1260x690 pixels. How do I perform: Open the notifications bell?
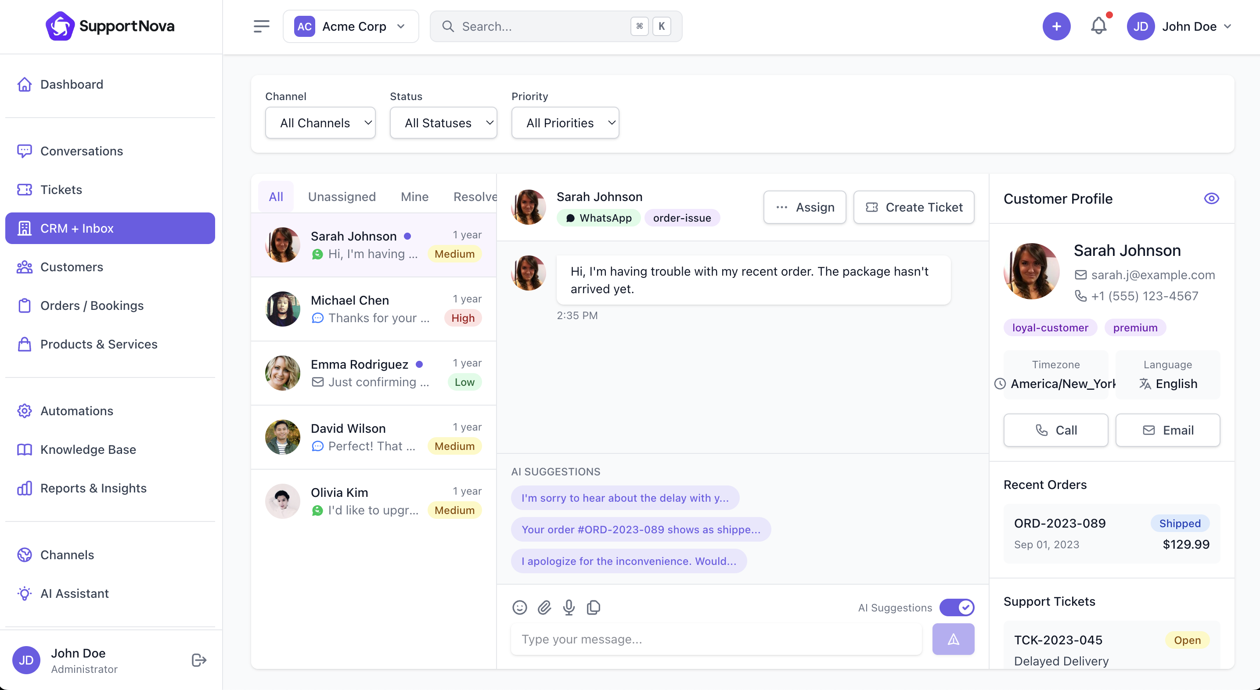(1098, 26)
